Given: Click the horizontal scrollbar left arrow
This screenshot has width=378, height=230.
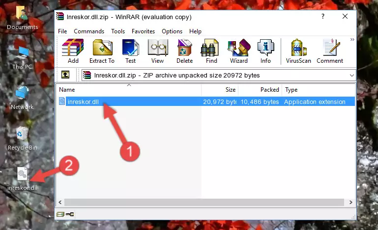Looking at the screenshot, I should (x=60, y=203).
